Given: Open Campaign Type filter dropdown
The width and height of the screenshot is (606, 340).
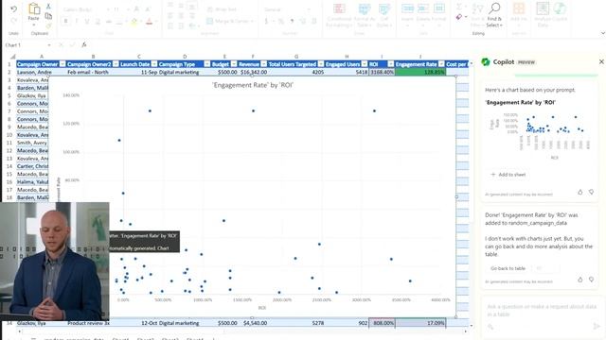Looking at the screenshot, I should tap(207, 64).
